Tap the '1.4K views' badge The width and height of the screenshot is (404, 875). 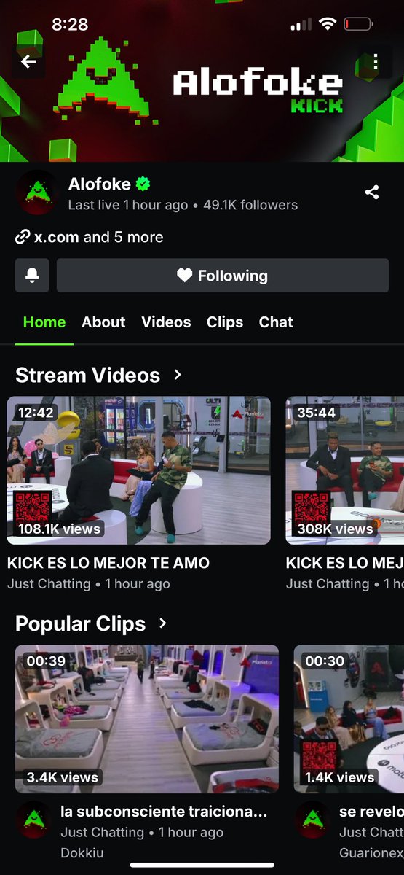coord(339,777)
